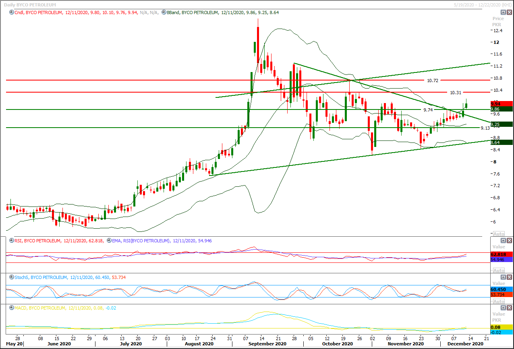The height and width of the screenshot is (349, 514).
Task: Click the green 9.25 Bollinger middle tag
Action: click(501, 124)
